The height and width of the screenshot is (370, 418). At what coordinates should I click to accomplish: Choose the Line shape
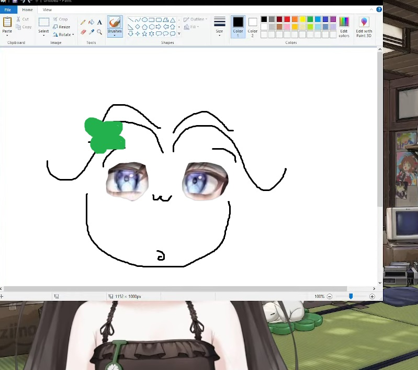tap(131, 20)
